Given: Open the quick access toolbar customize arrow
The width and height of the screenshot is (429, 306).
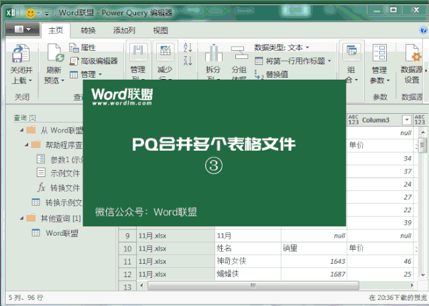Looking at the screenshot, I should pos(47,13).
